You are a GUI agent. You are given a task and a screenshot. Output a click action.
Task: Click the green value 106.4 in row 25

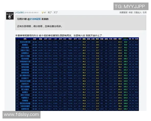click(x=126, y=109)
